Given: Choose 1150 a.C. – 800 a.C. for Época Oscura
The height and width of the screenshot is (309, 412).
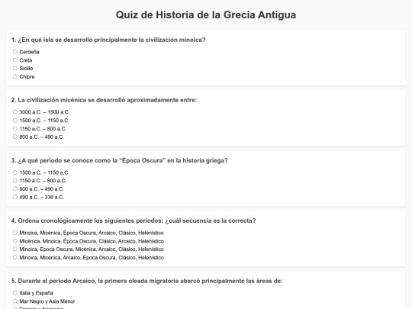Looking at the screenshot, I should 15,181.
